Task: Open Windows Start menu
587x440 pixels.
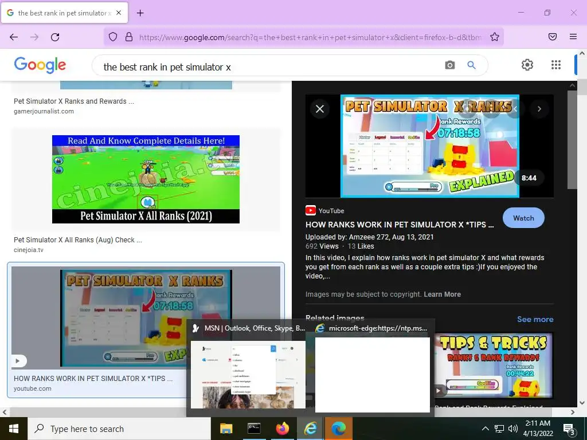Action: (x=14, y=429)
